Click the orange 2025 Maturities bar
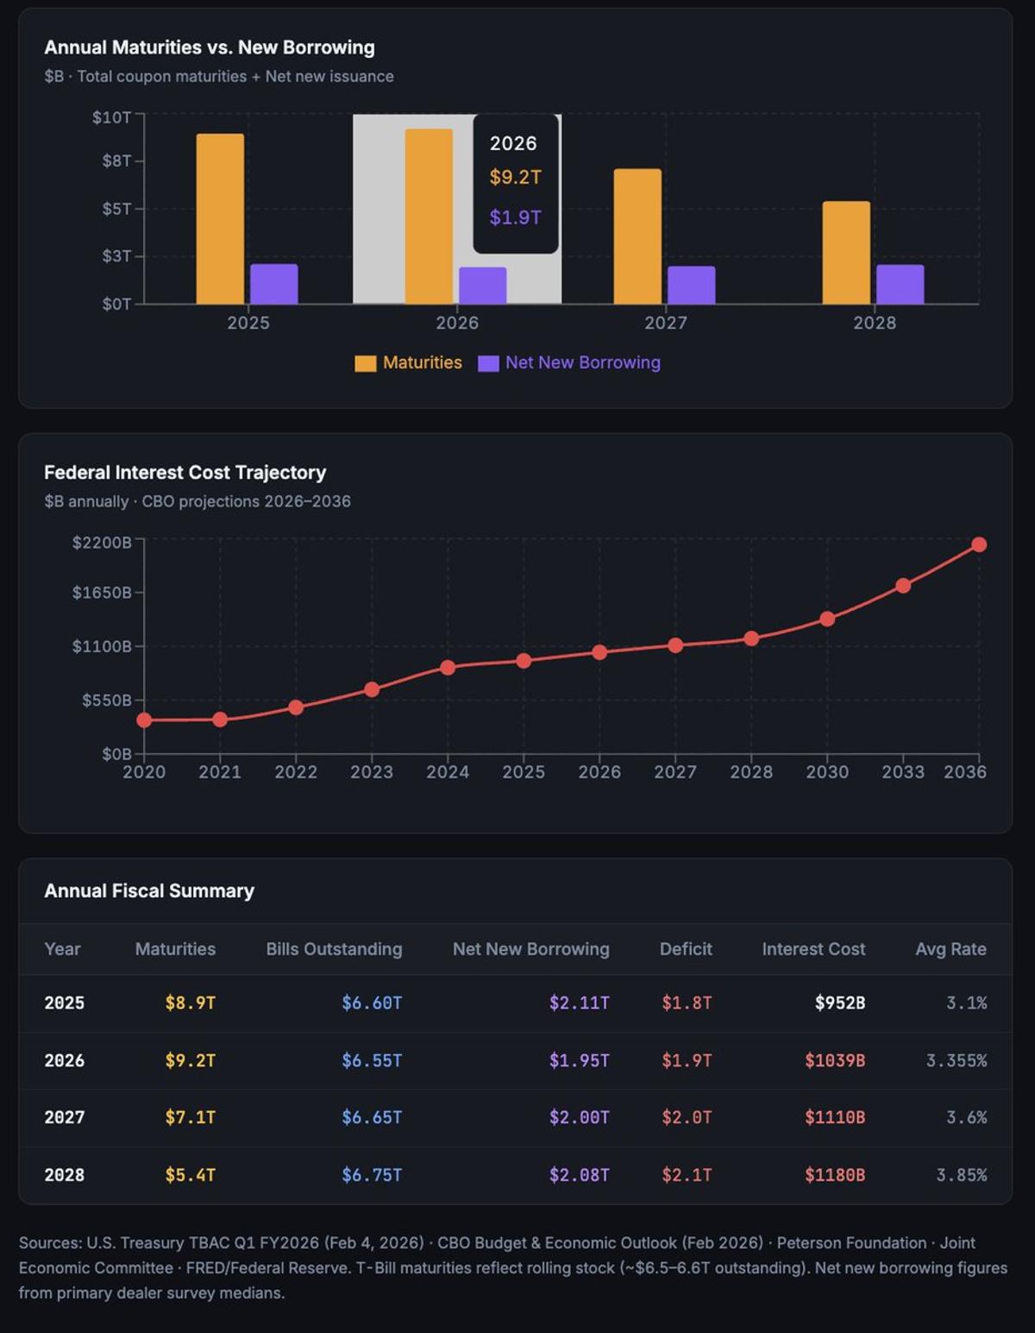 (x=220, y=218)
